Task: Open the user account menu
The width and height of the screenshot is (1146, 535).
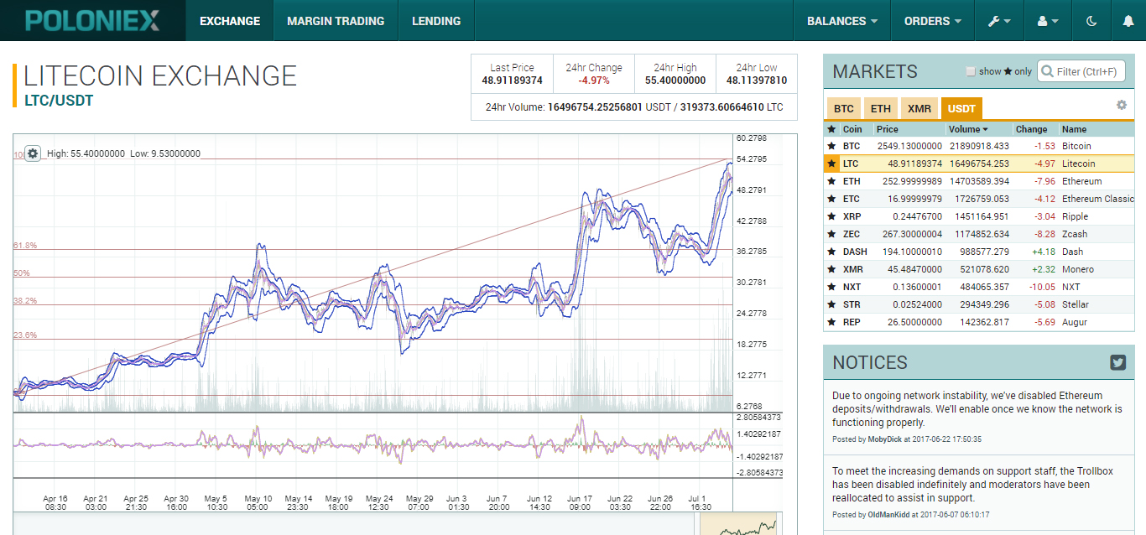Action: coord(1048,21)
